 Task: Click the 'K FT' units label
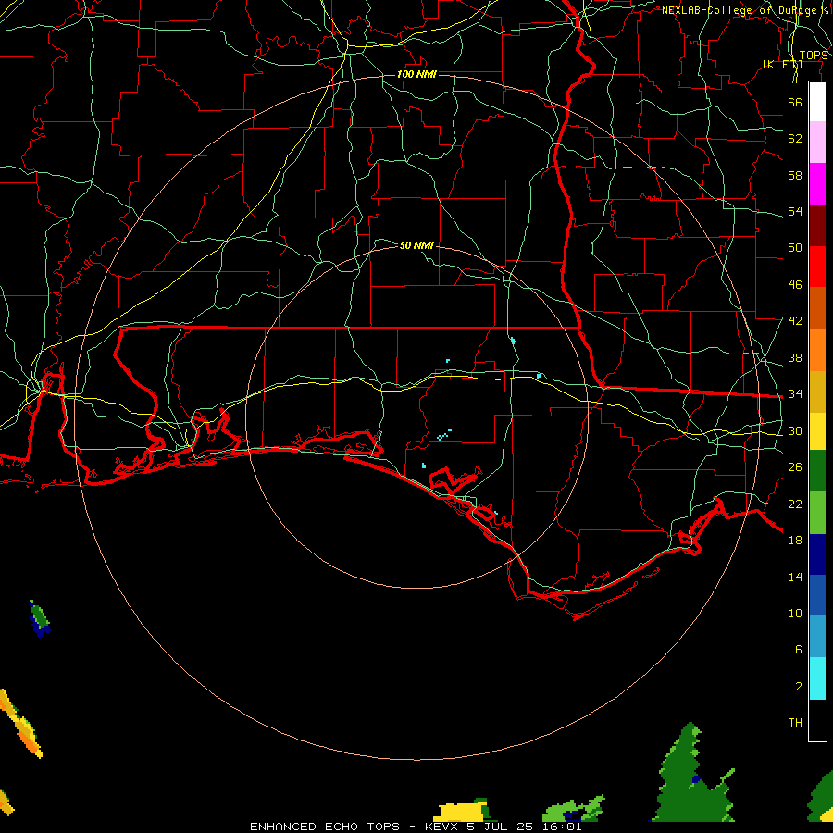[x=782, y=64]
